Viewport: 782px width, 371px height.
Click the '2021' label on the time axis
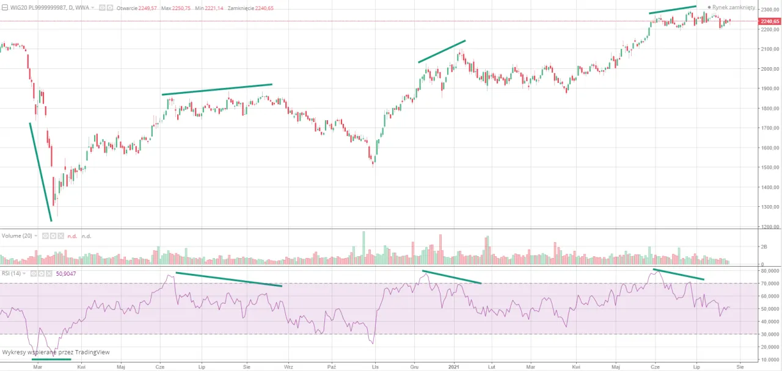tap(454, 367)
